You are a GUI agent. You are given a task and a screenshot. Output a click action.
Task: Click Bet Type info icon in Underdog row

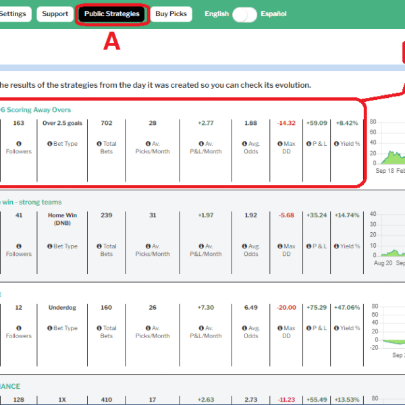point(49,328)
